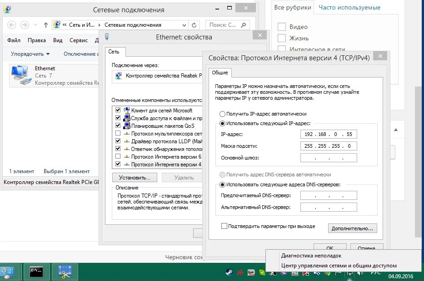
Task: Uncheck LLDP protocol driver
Action: point(118,141)
